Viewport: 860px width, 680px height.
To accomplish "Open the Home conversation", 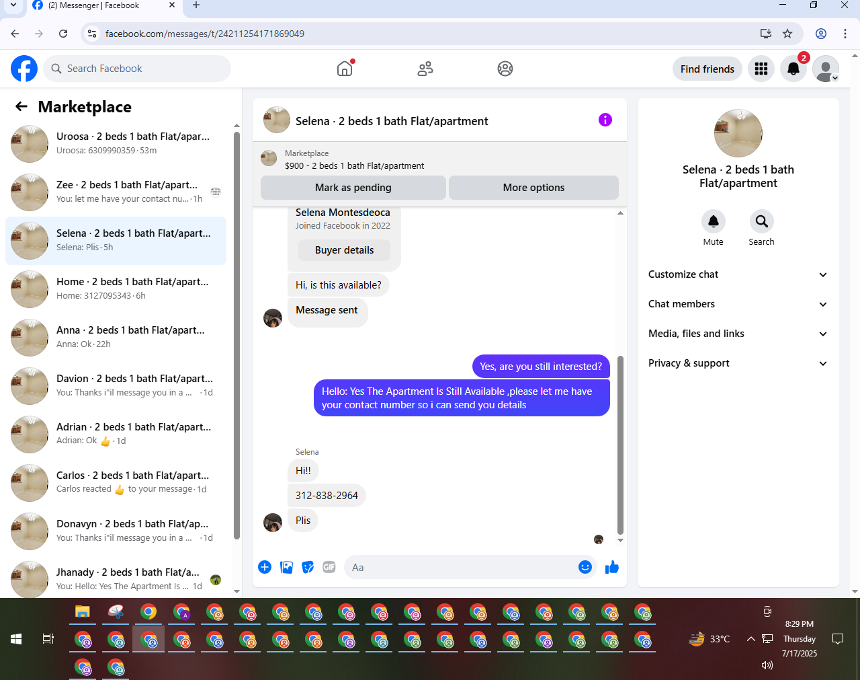I will 116,289.
